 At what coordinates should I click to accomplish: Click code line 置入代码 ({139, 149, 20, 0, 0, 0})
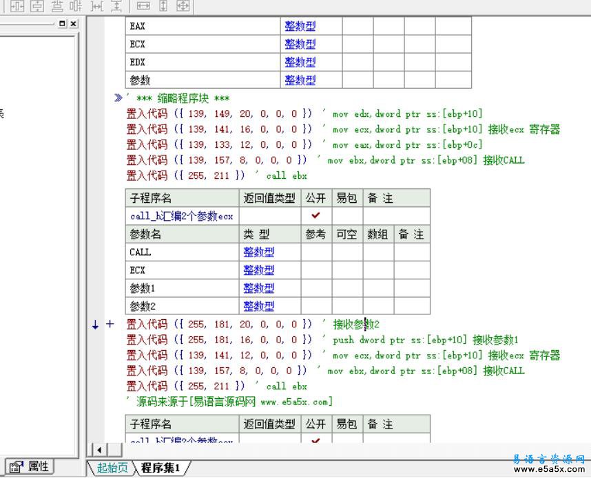(219, 113)
